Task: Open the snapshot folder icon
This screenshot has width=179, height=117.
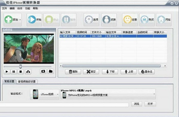Action: 51,71
